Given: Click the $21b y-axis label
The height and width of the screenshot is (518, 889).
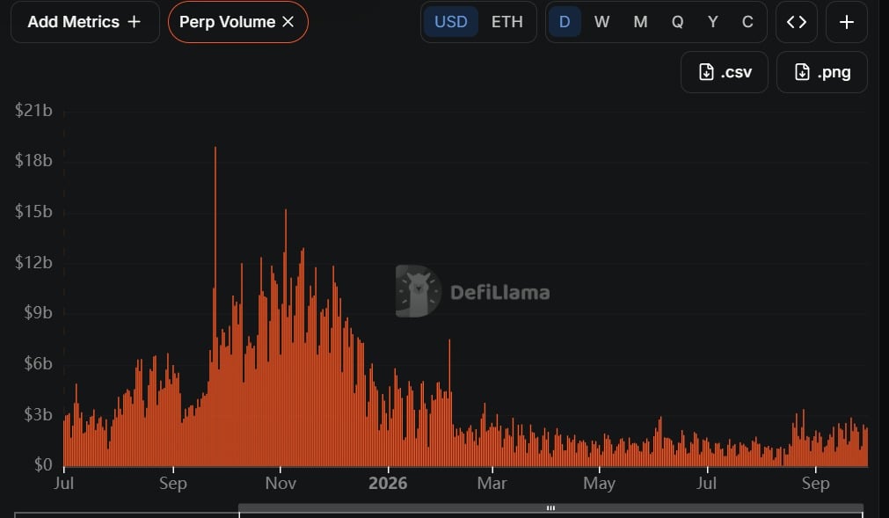Looking at the screenshot, I should (33, 110).
